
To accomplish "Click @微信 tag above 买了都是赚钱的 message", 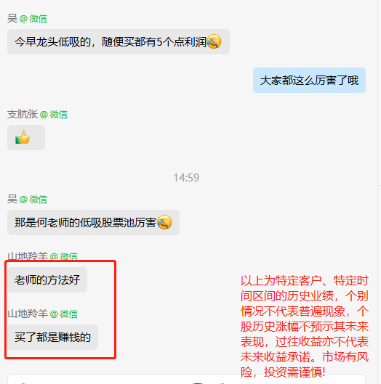I will (64, 314).
